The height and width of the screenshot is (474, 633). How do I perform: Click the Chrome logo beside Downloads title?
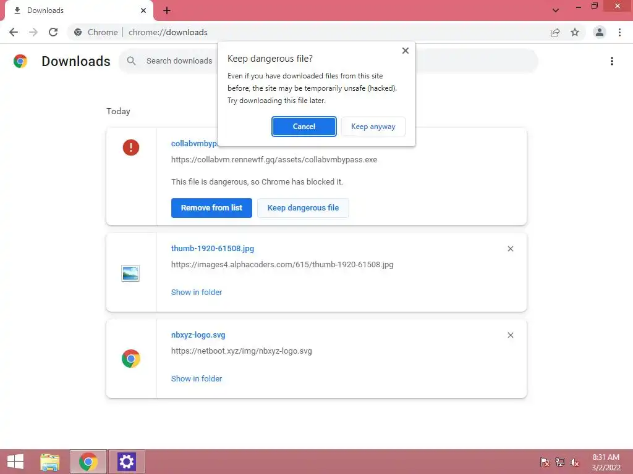(20, 61)
